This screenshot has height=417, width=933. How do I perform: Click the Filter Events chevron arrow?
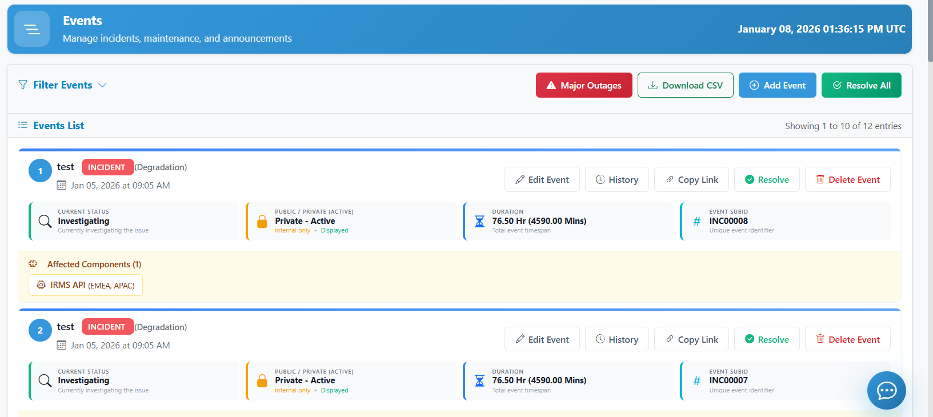[x=103, y=85]
